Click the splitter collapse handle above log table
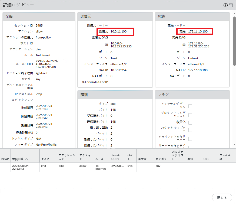This screenshot has width=236, height=205. click(x=110, y=148)
